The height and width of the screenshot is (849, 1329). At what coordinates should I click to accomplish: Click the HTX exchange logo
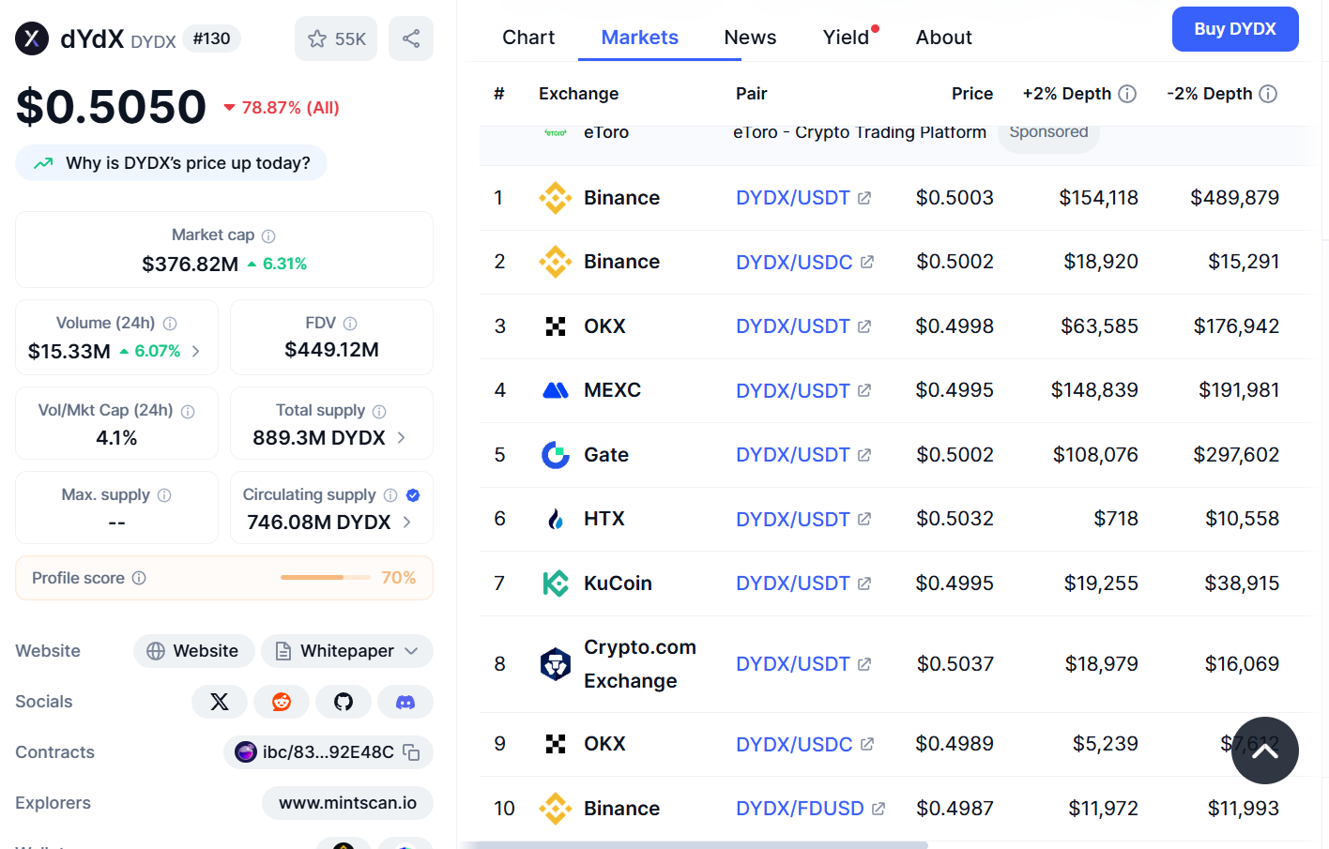coord(556,519)
